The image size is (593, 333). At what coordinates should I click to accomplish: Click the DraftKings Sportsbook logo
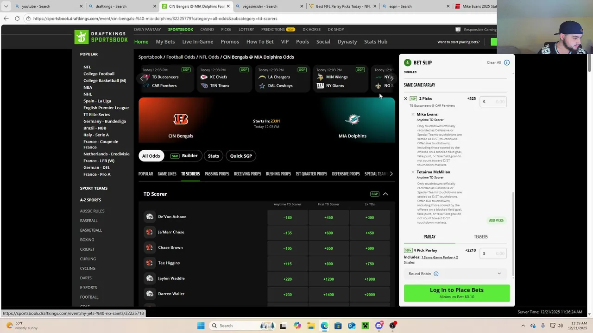tap(101, 37)
